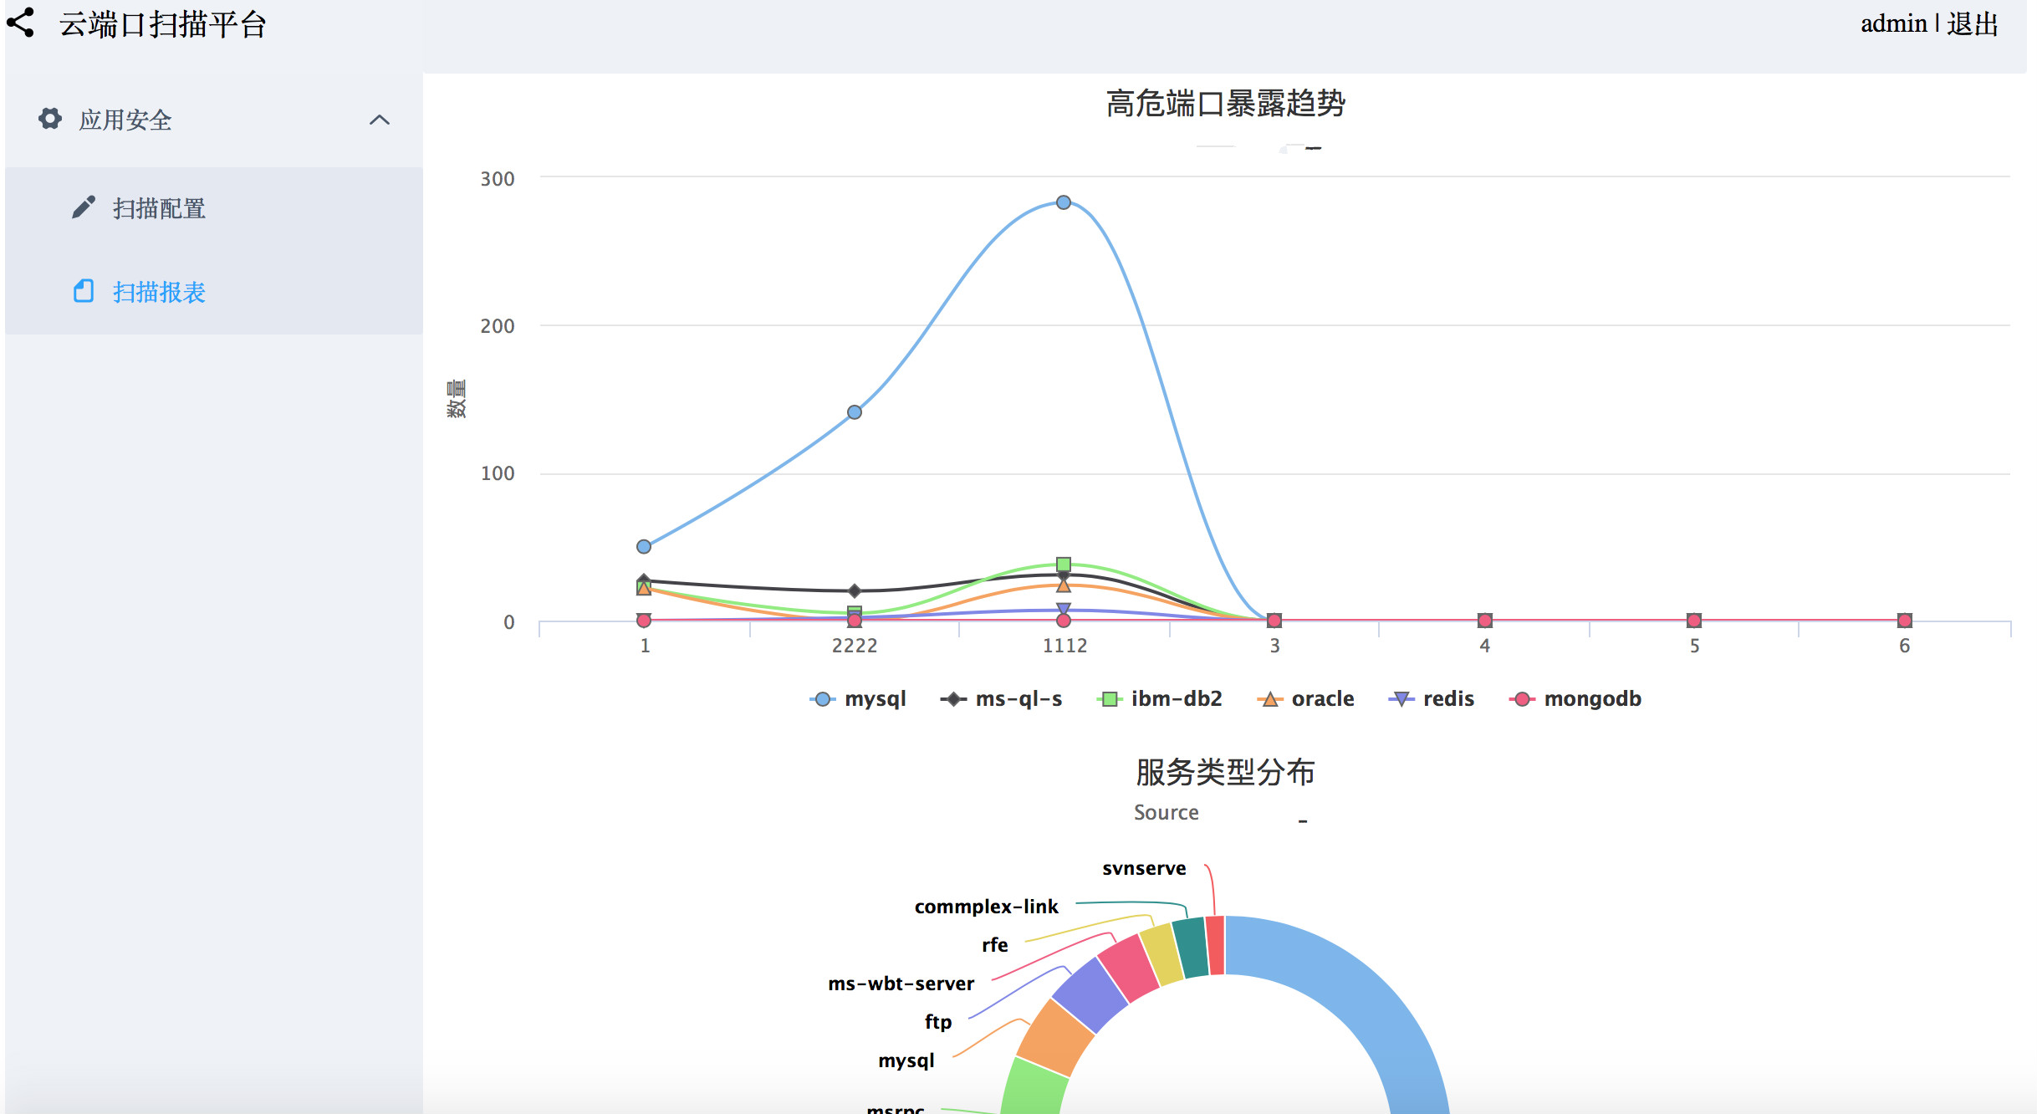Screen dimensions: 2037x1114
Task: Toggle the mongodb legend entry
Action: tap(1575, 698)
